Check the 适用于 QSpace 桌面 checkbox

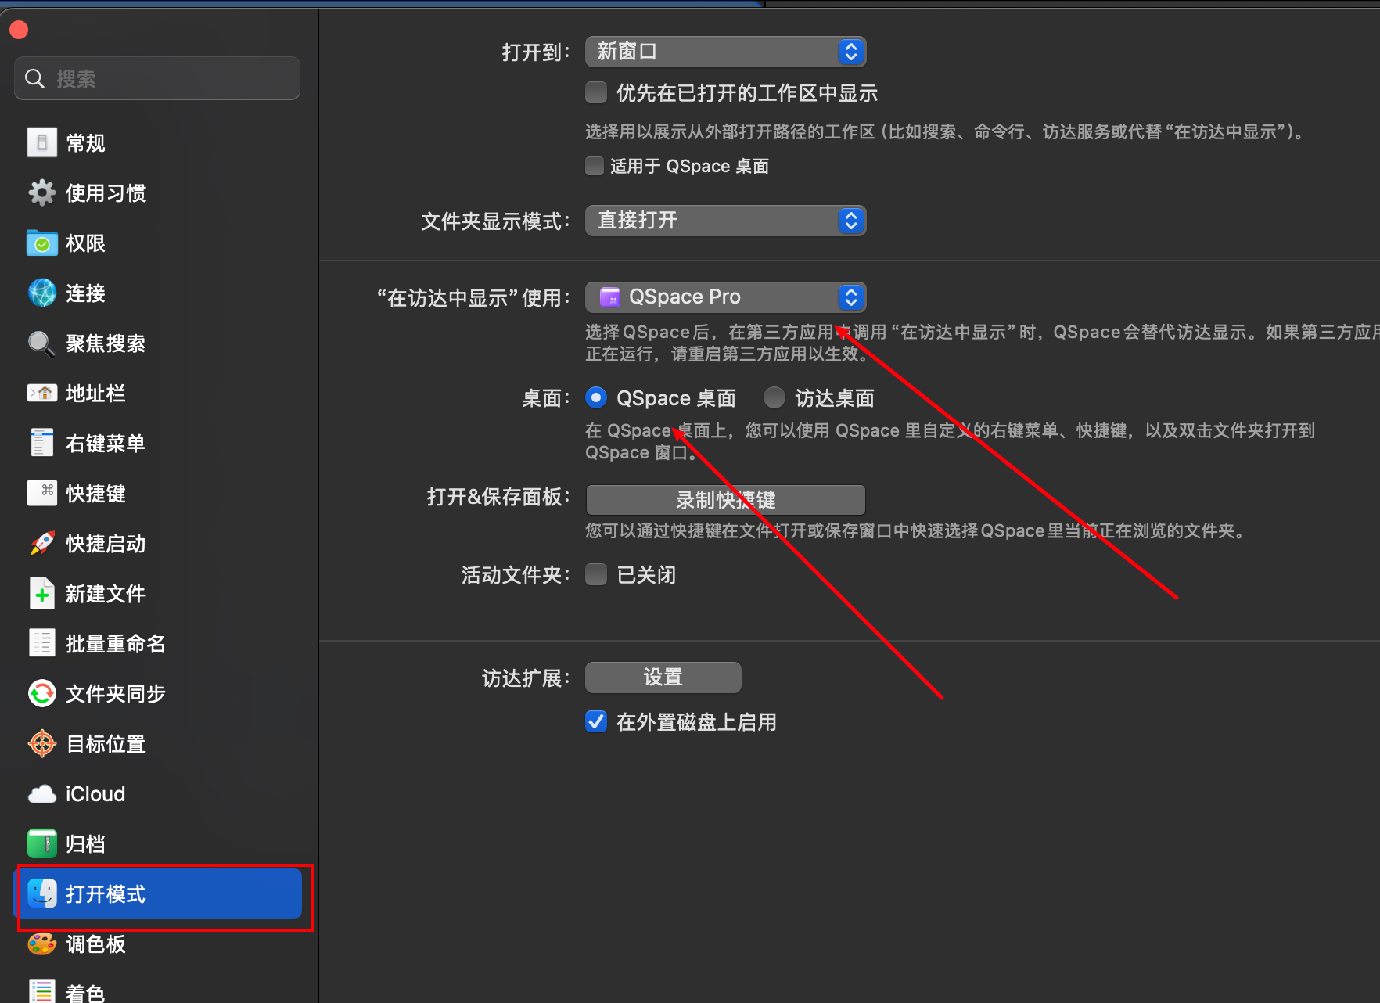[595, 166]
